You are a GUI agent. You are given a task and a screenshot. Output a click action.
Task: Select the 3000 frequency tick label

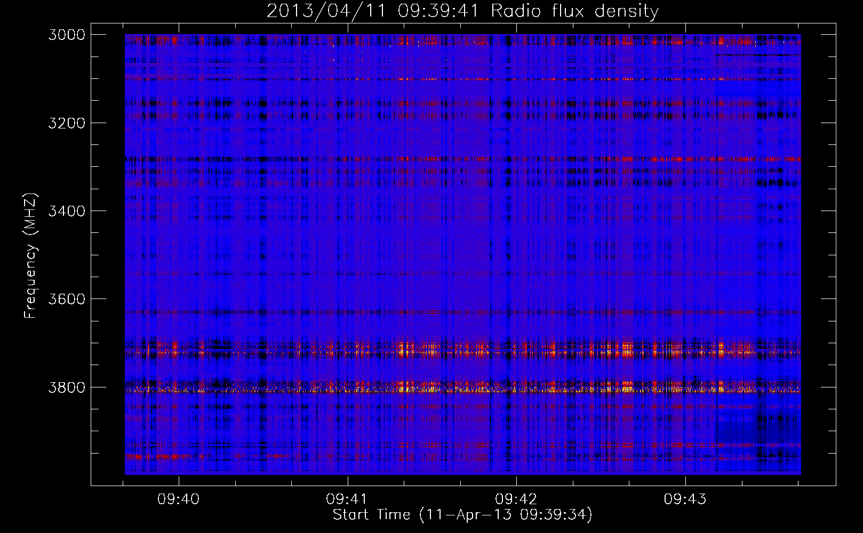point(67,35)
